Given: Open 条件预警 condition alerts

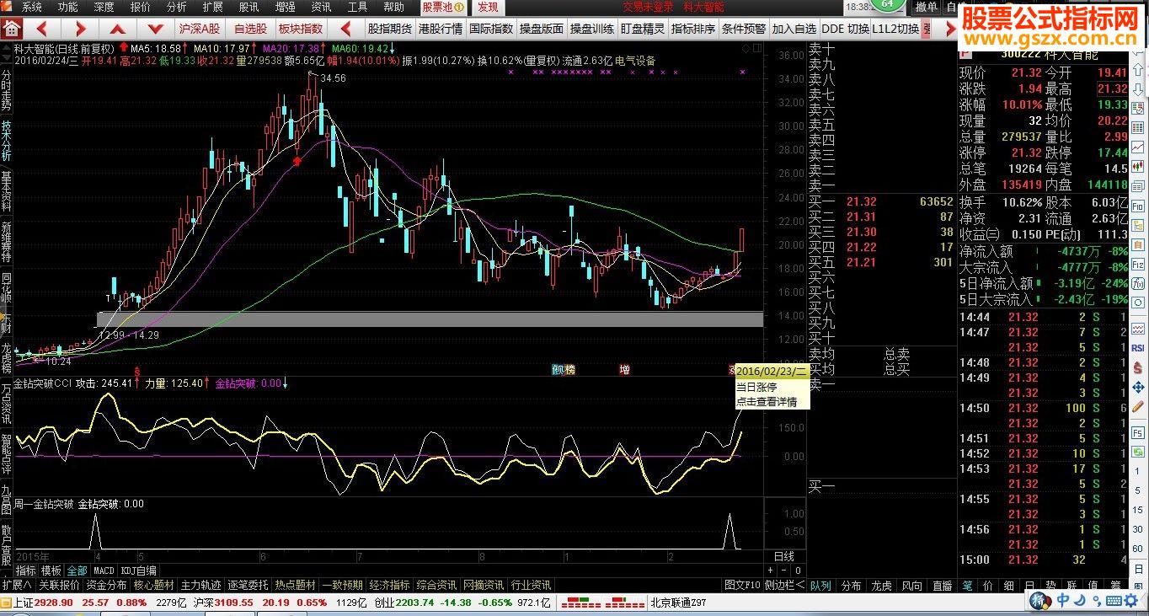Looking at the screenshot, I should 744,28.
